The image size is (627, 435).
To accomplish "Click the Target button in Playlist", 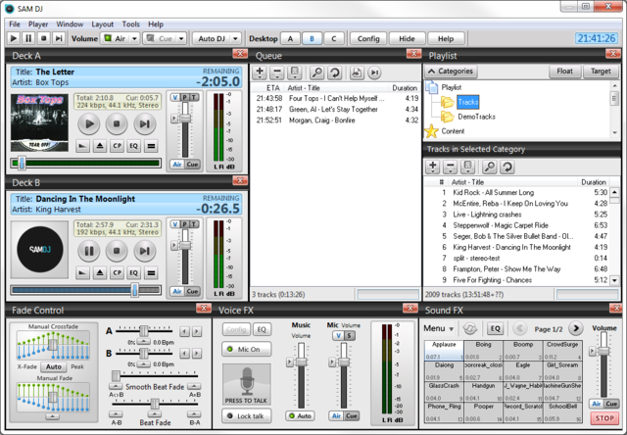I will 601,72.
